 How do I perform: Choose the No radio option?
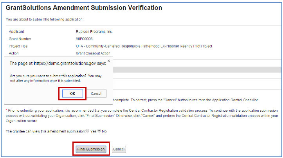click(99, 131)
